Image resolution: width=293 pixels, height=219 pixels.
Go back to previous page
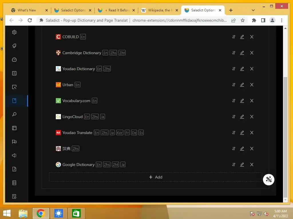click(x=11, y=20)
